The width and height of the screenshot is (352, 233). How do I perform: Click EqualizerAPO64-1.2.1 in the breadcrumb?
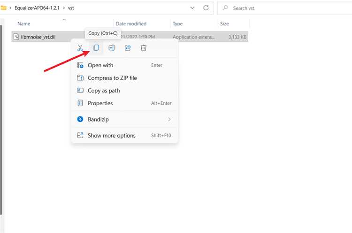coord(37,8)
